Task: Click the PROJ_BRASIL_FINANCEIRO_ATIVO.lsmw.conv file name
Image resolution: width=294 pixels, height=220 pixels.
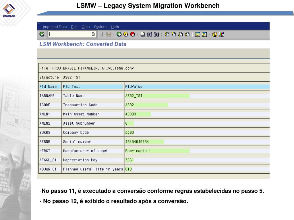Action: tap(93, 68)
